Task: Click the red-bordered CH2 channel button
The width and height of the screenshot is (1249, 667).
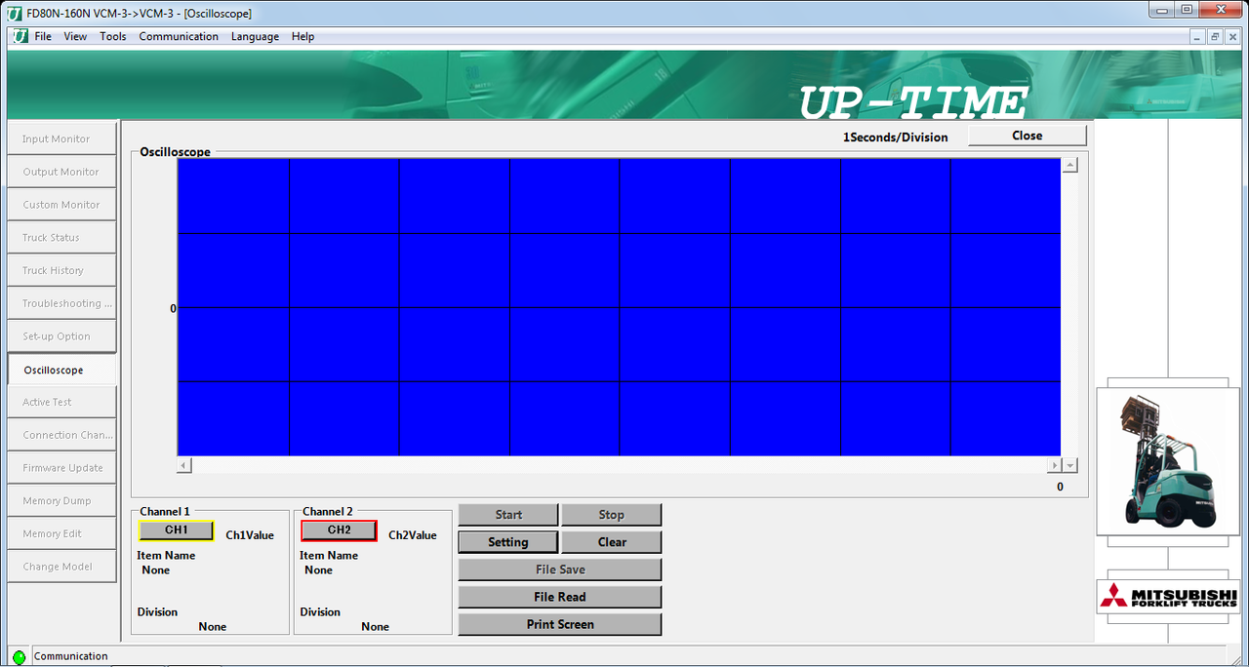Action: click(x=339, y=530)
